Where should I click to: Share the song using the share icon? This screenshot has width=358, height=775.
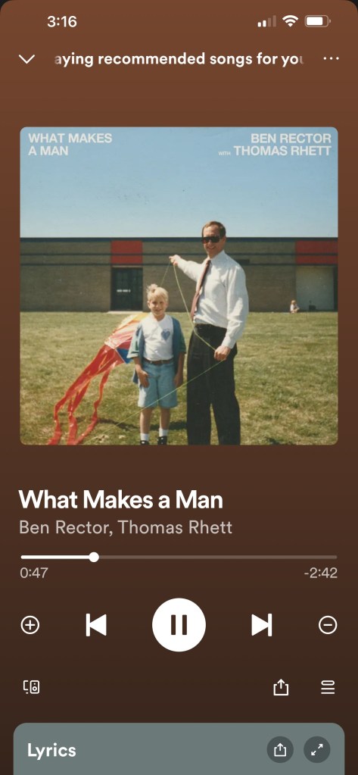pos(281,686)
